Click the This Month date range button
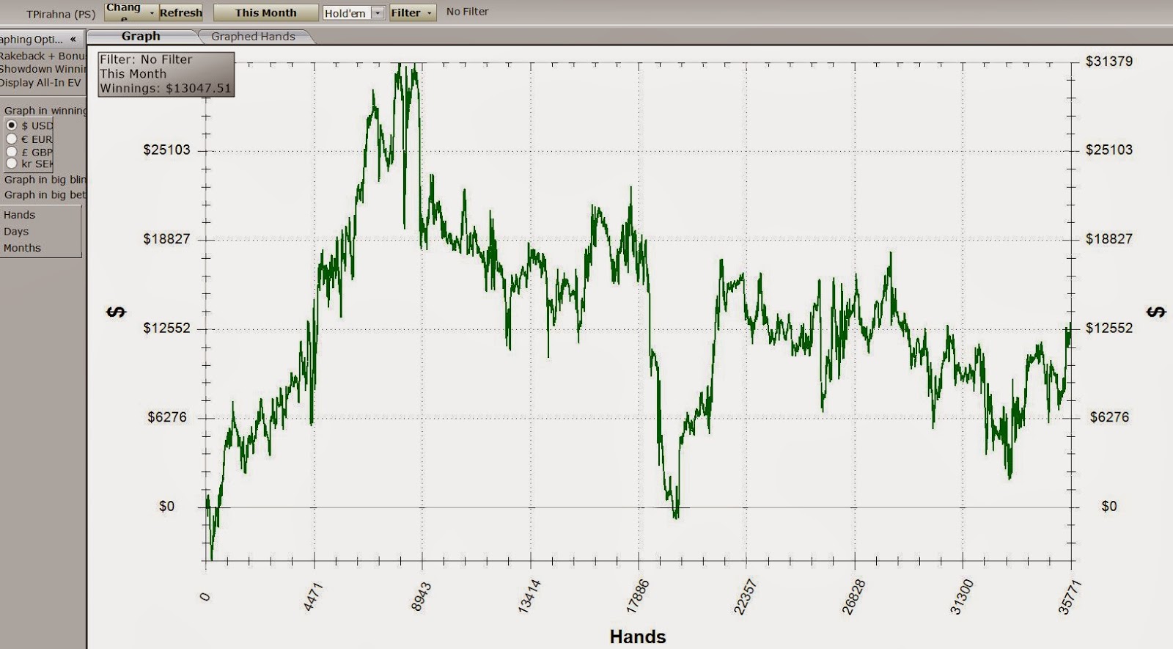This screenshot has width=1173, height=649. click(266, 12)
